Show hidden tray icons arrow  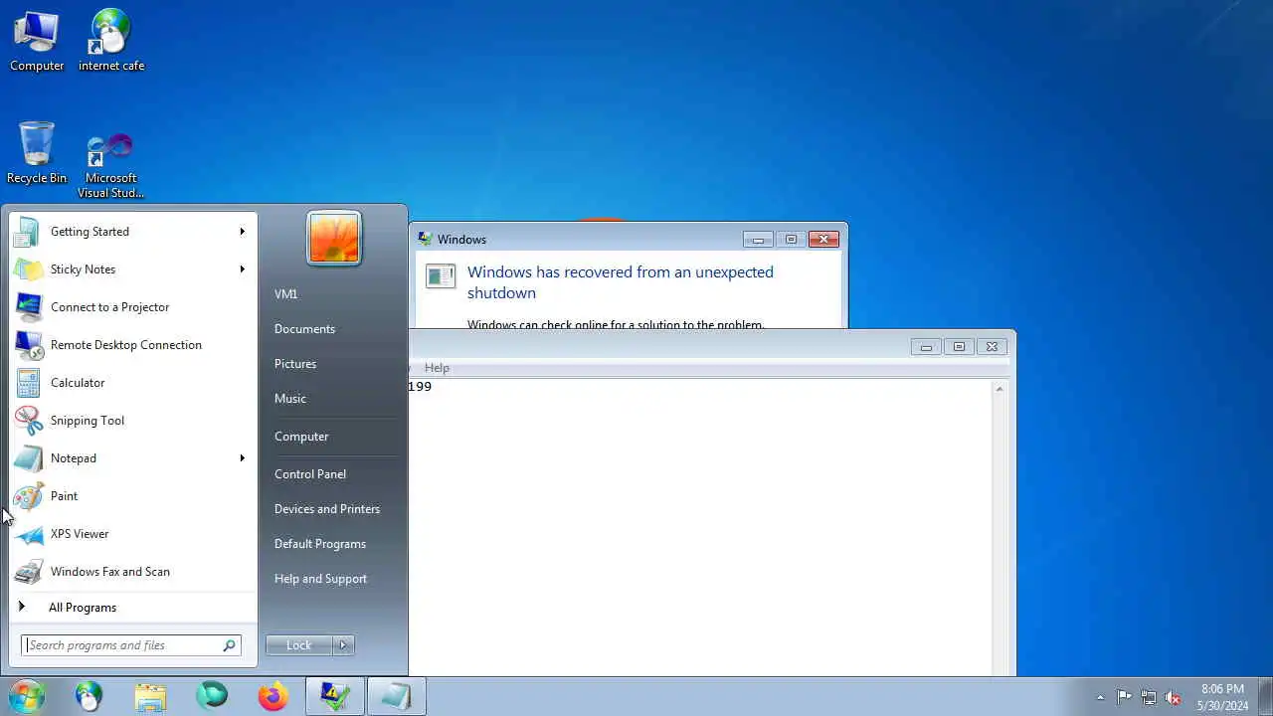click(1100, 697)
